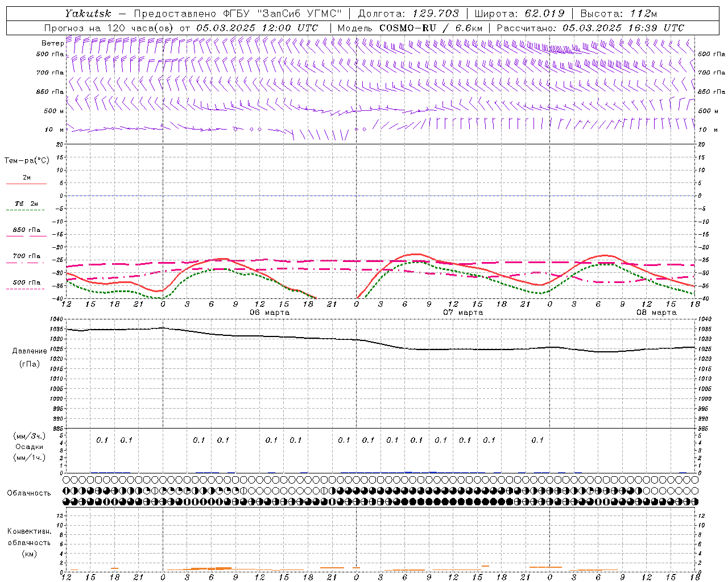The image size is (728, 582).
Task: Click the "Высота: 112м" header field
Action: pyautogui.click(x=618, y=14)
